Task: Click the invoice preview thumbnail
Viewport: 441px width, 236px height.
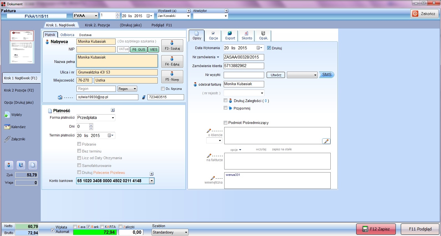Action: point(22,47)
